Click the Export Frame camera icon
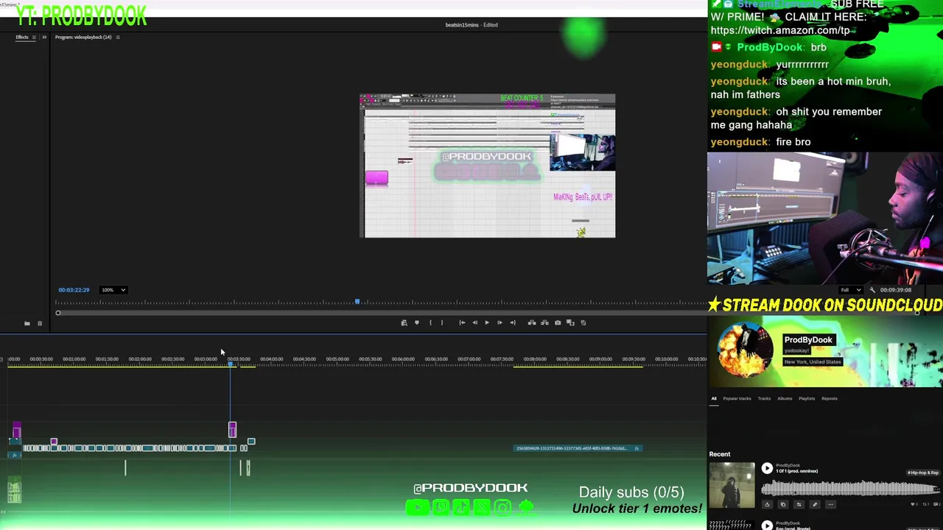This screenshot has width=943, height=530. pyautogui.click(x=558, y=322)
